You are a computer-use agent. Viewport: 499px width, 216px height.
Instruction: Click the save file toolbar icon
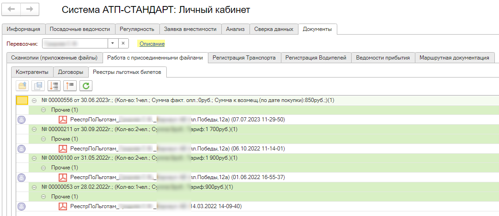tap(37, 85)
